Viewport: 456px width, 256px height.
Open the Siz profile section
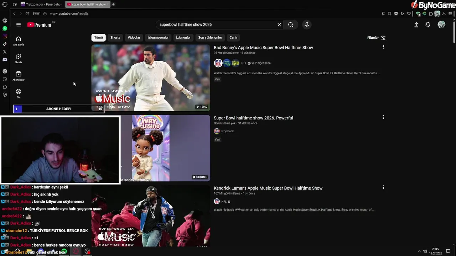pyautogui.click(x=19, y=93)
